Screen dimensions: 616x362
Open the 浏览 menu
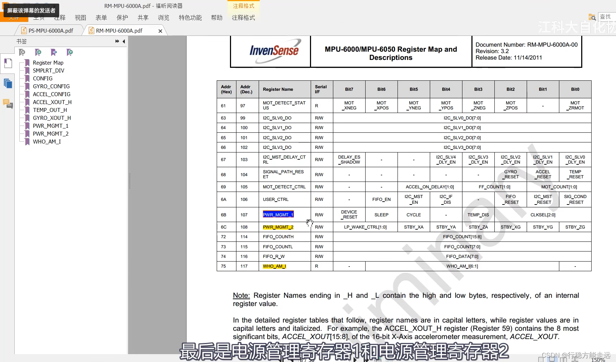tap(164, 18)
